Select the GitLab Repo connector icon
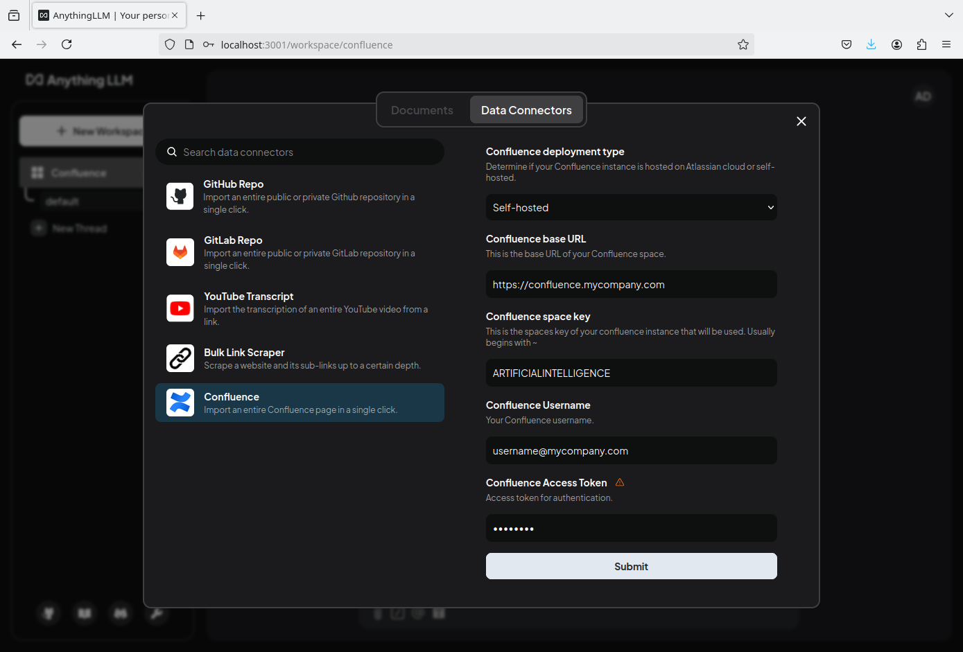Screen dimensions: 963x652 coord(180,252)
